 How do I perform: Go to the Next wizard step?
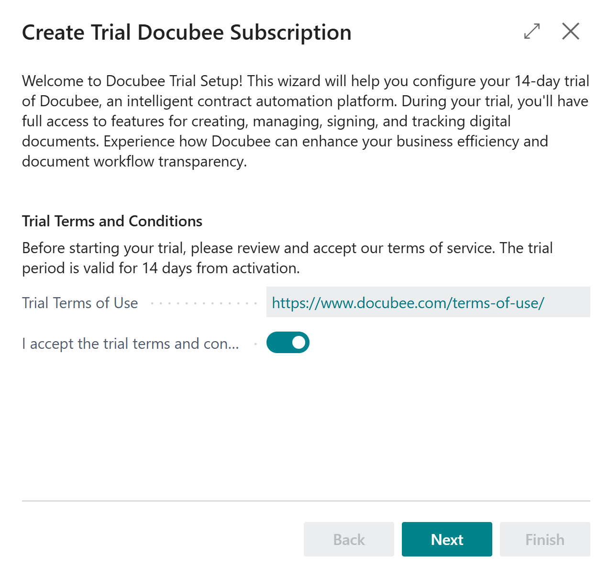447,539
